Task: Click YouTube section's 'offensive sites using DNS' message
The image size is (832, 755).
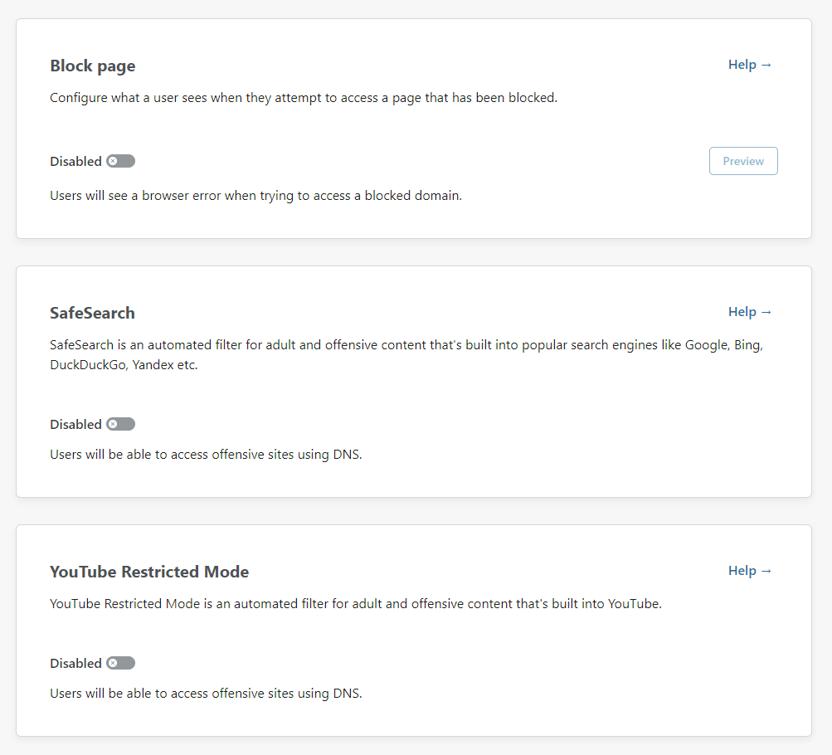Action: coord(206,694)
